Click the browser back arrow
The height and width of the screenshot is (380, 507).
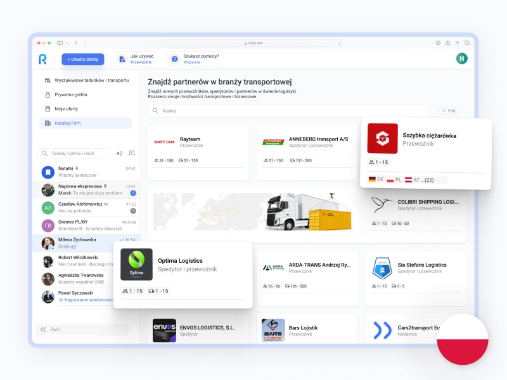point(75,42)
